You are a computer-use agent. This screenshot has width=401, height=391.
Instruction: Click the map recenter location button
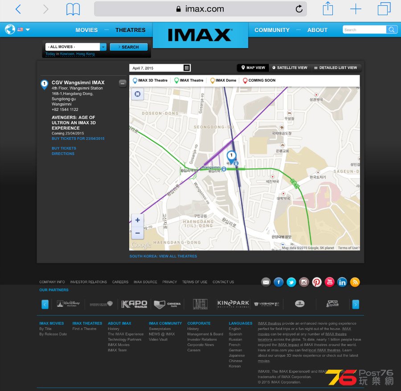click(x=138, y=94)
